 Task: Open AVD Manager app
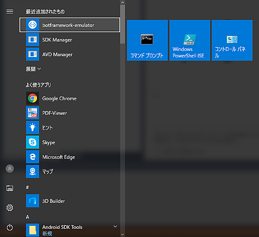(57, 54)
